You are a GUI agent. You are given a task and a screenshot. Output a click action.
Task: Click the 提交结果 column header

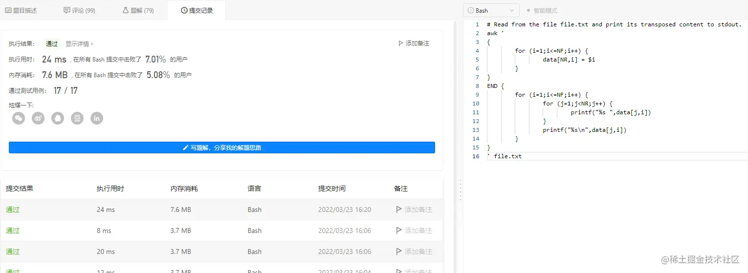tap(20, 189)
